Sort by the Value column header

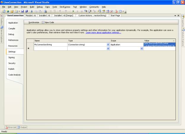point(160,41)
